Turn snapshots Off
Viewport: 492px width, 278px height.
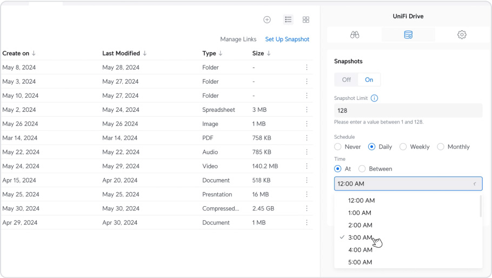pyautogui.click(x=347, y=79)
